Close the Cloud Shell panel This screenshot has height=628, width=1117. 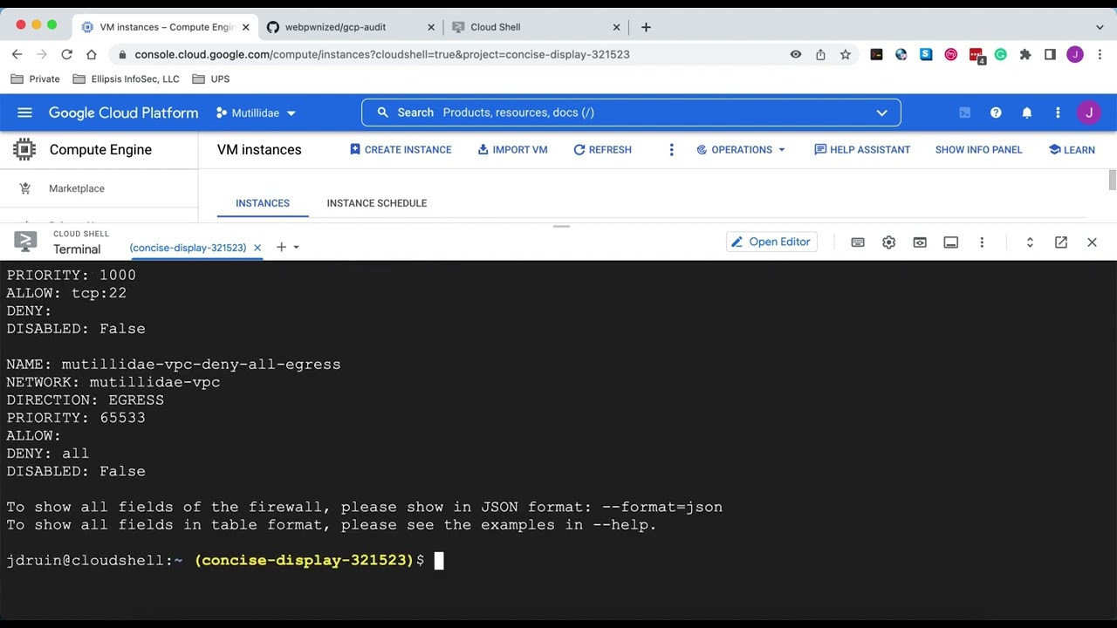click(1092, 242)
